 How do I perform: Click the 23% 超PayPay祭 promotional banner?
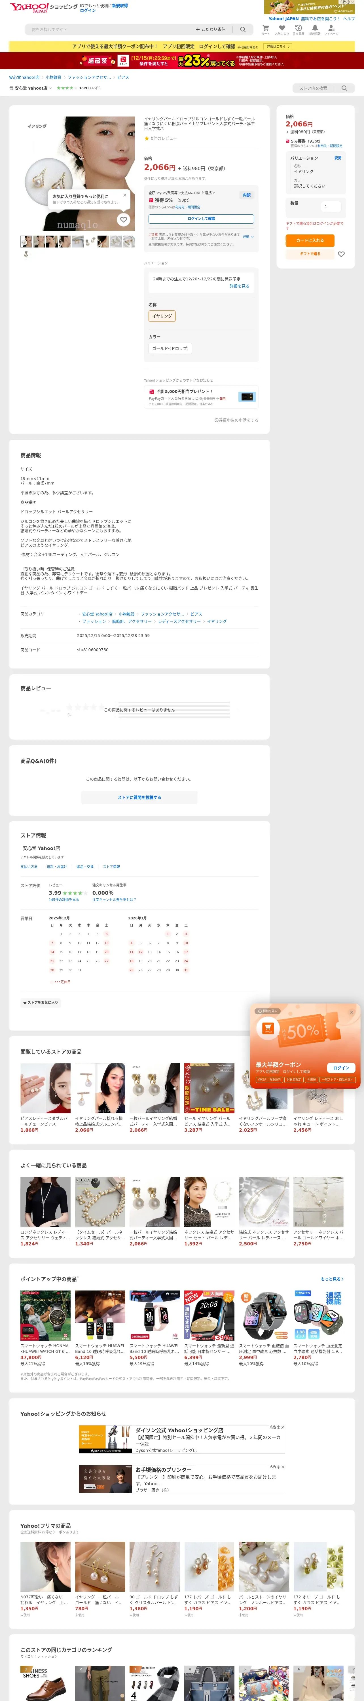click(x=182, y=61)
